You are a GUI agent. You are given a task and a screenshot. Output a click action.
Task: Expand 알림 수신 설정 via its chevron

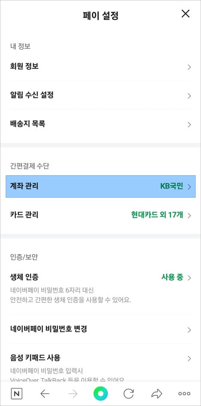coord(189,96)
